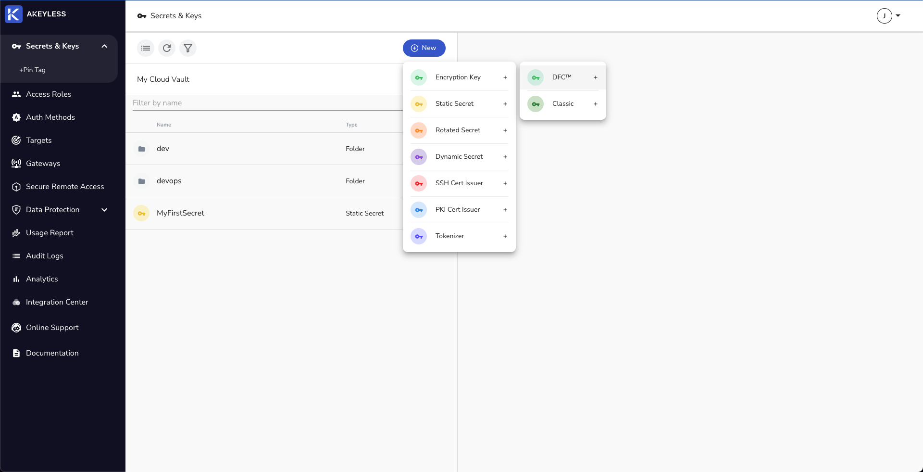The height and width of the screenshot is (472, 923).
Task: Click the Audit Logs list icon
Action: tap(16, 256)
